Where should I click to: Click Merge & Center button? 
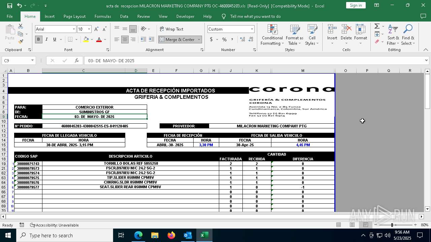click(x=177, y=39)
